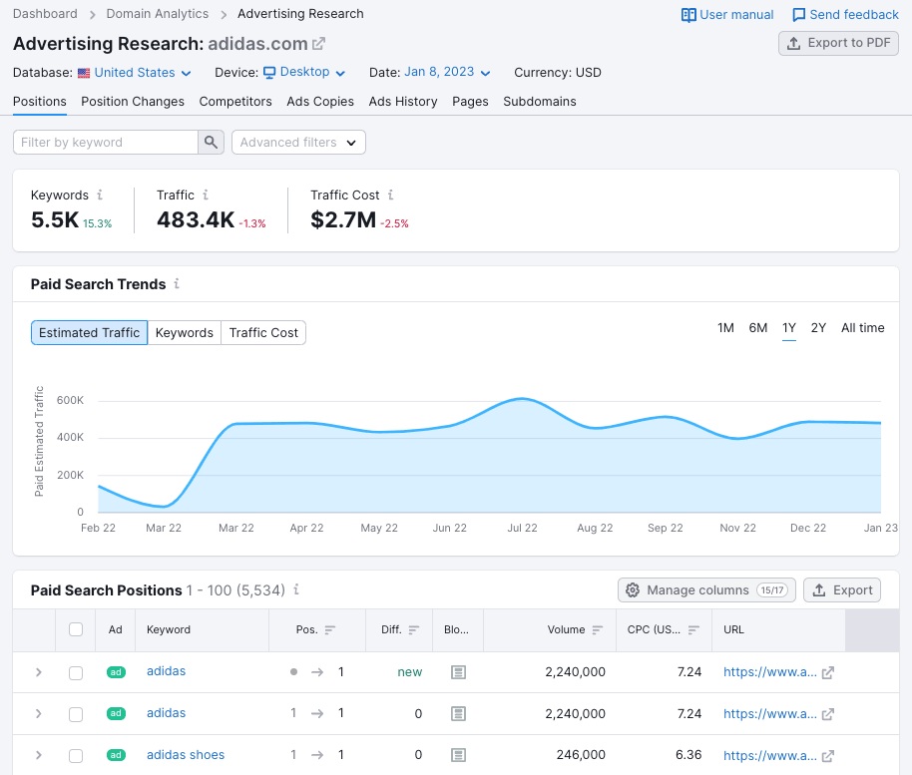Set chart range to 1Y
This screenshot has height=775, width=912.
point(788,328)
